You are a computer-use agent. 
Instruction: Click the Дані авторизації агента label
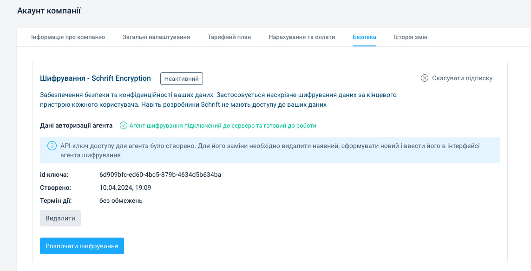[x=76, y=125]
